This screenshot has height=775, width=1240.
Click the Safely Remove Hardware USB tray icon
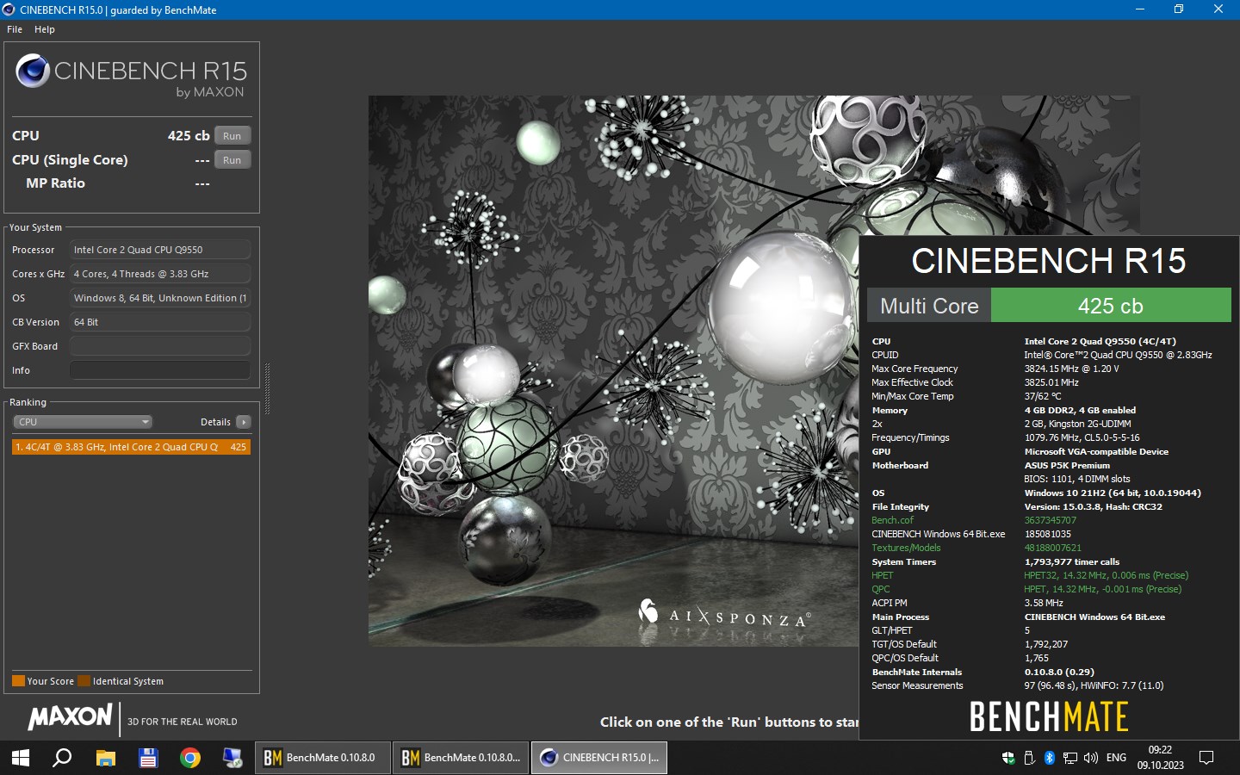tap(1029, 758)
